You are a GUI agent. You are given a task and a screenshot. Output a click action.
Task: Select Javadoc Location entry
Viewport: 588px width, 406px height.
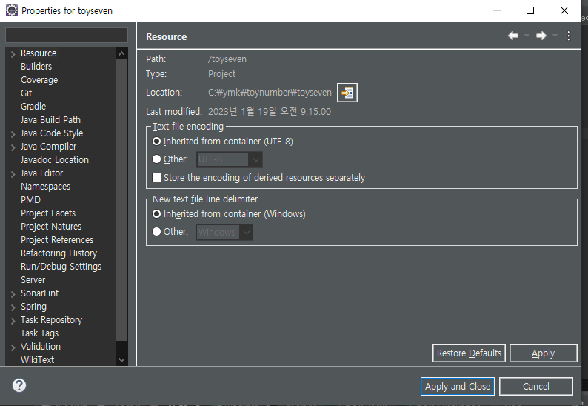tap(54, 160)
